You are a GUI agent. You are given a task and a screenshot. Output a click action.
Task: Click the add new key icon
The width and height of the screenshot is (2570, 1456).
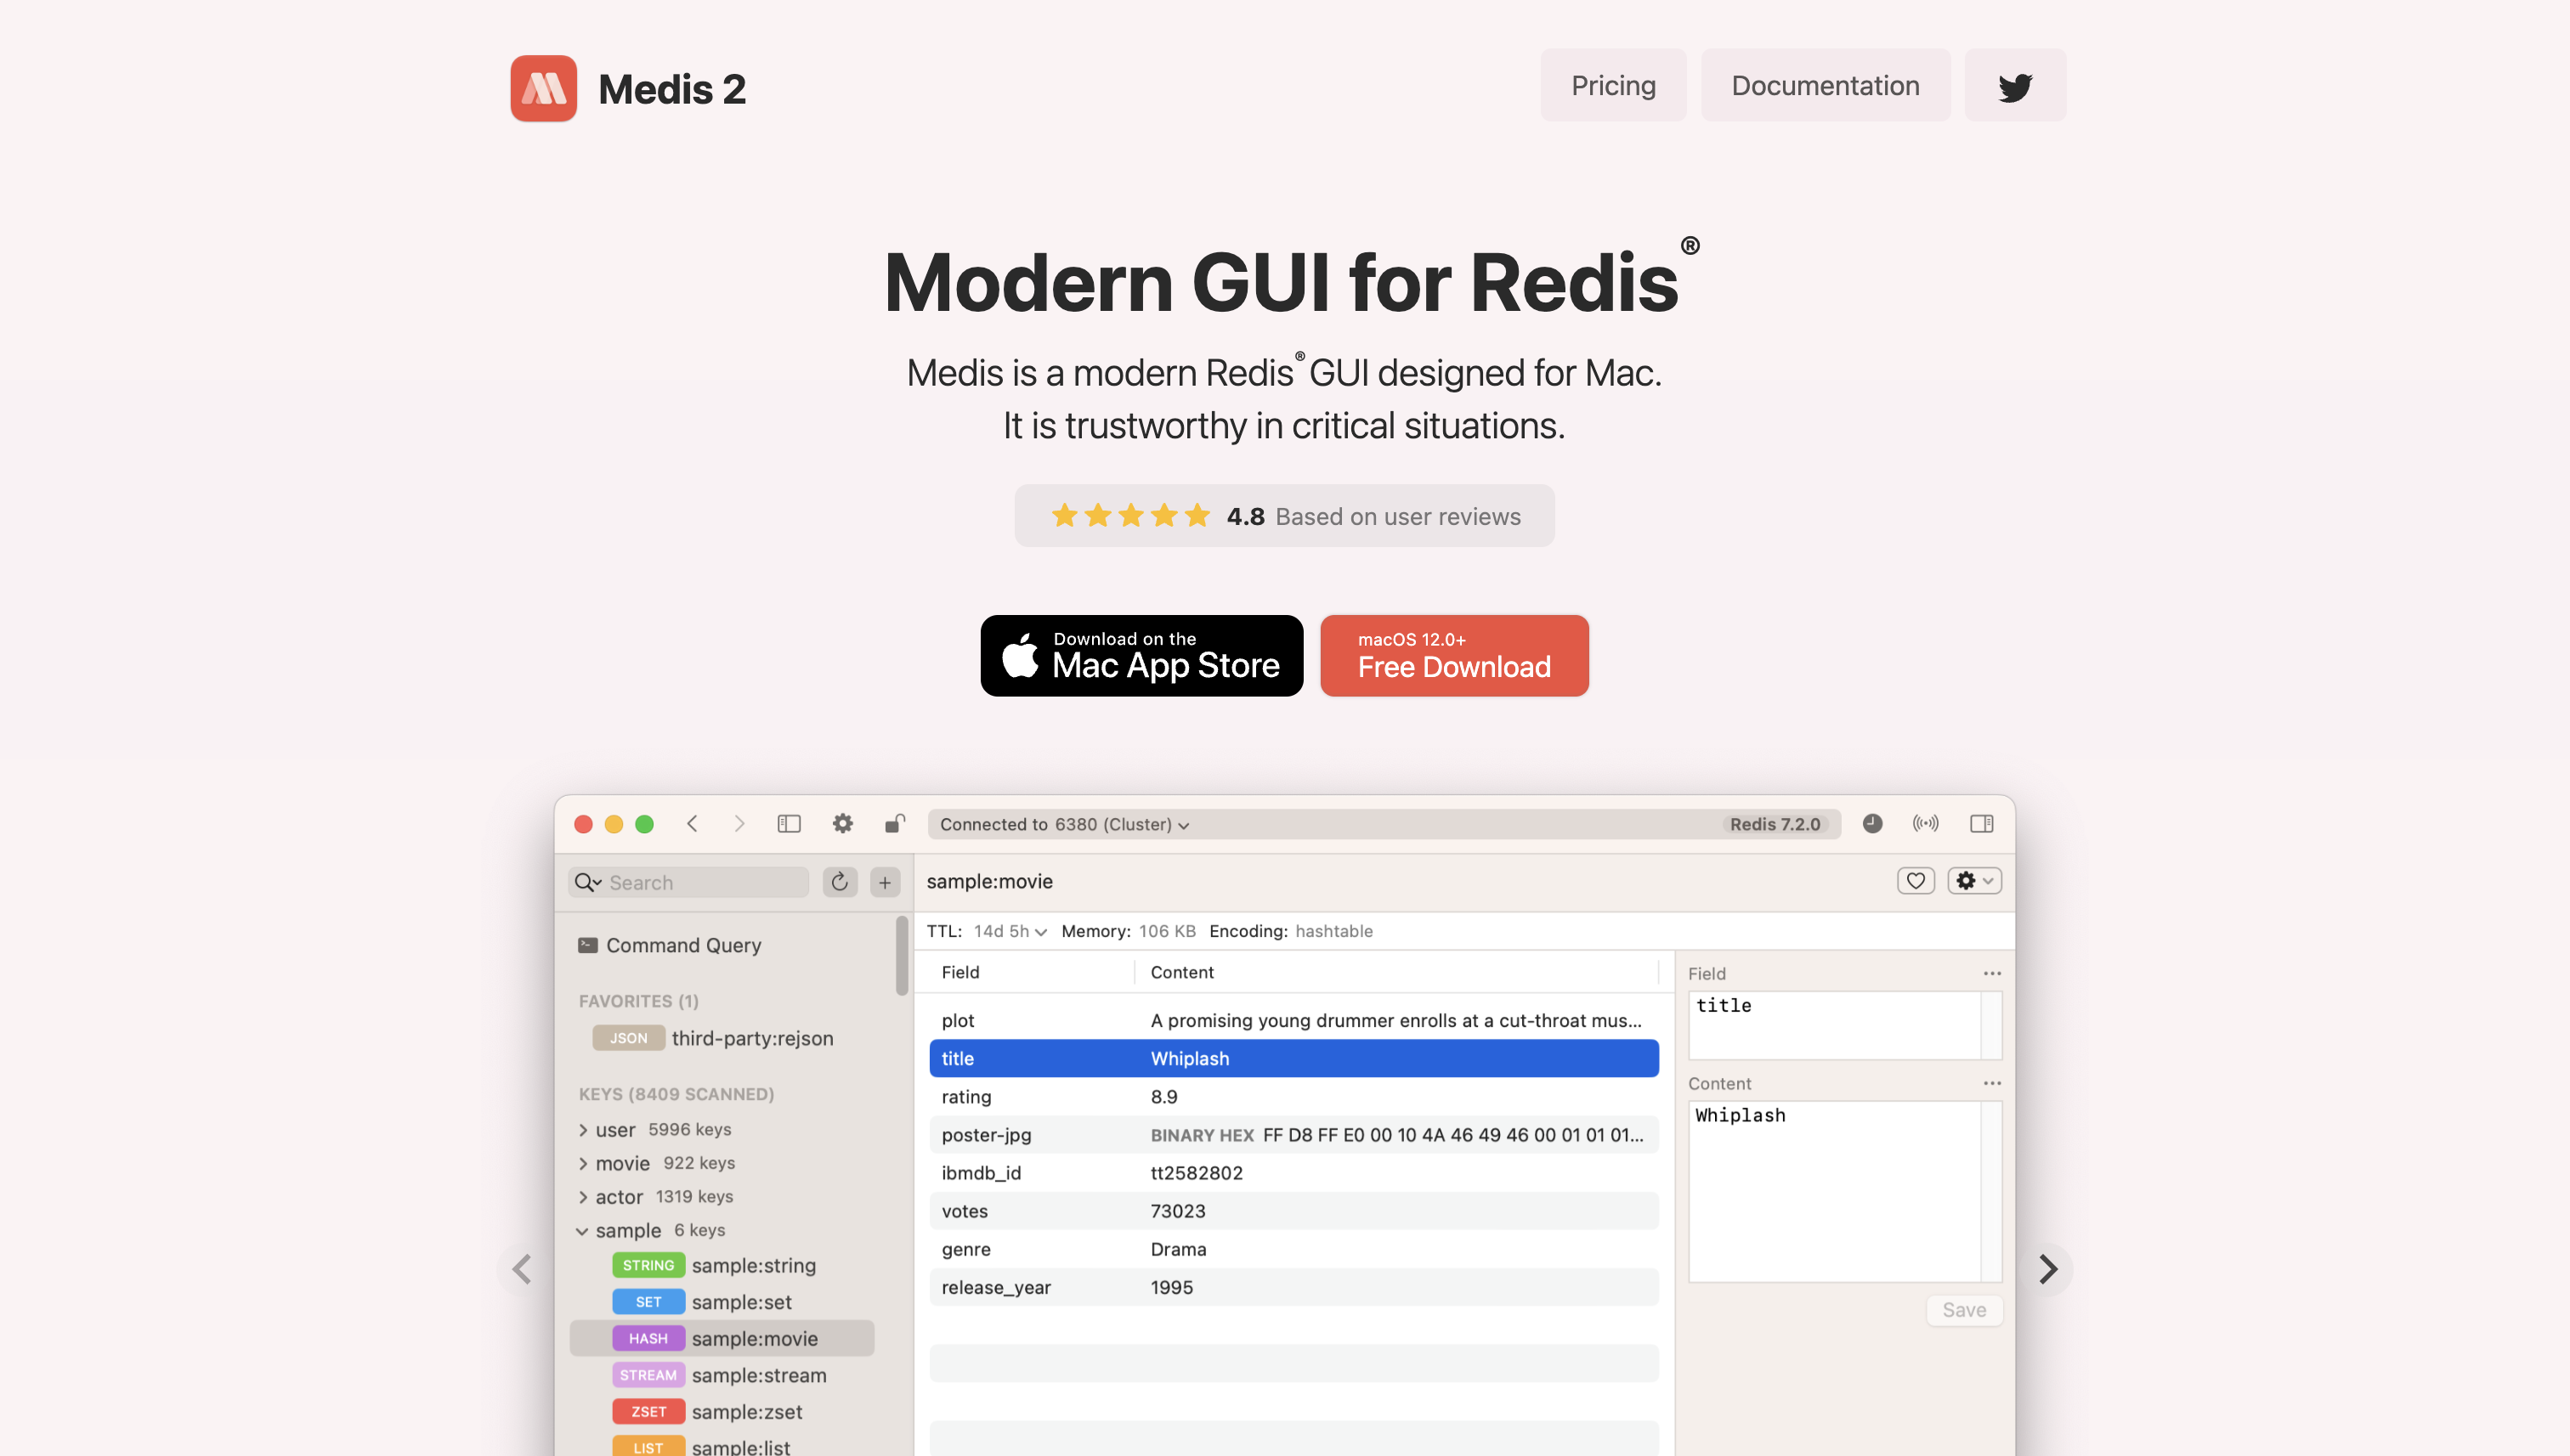[x=886, y=881]
